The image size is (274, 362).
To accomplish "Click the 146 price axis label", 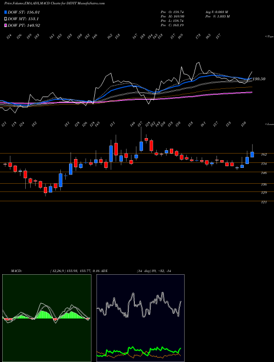I will click(265, 173).
